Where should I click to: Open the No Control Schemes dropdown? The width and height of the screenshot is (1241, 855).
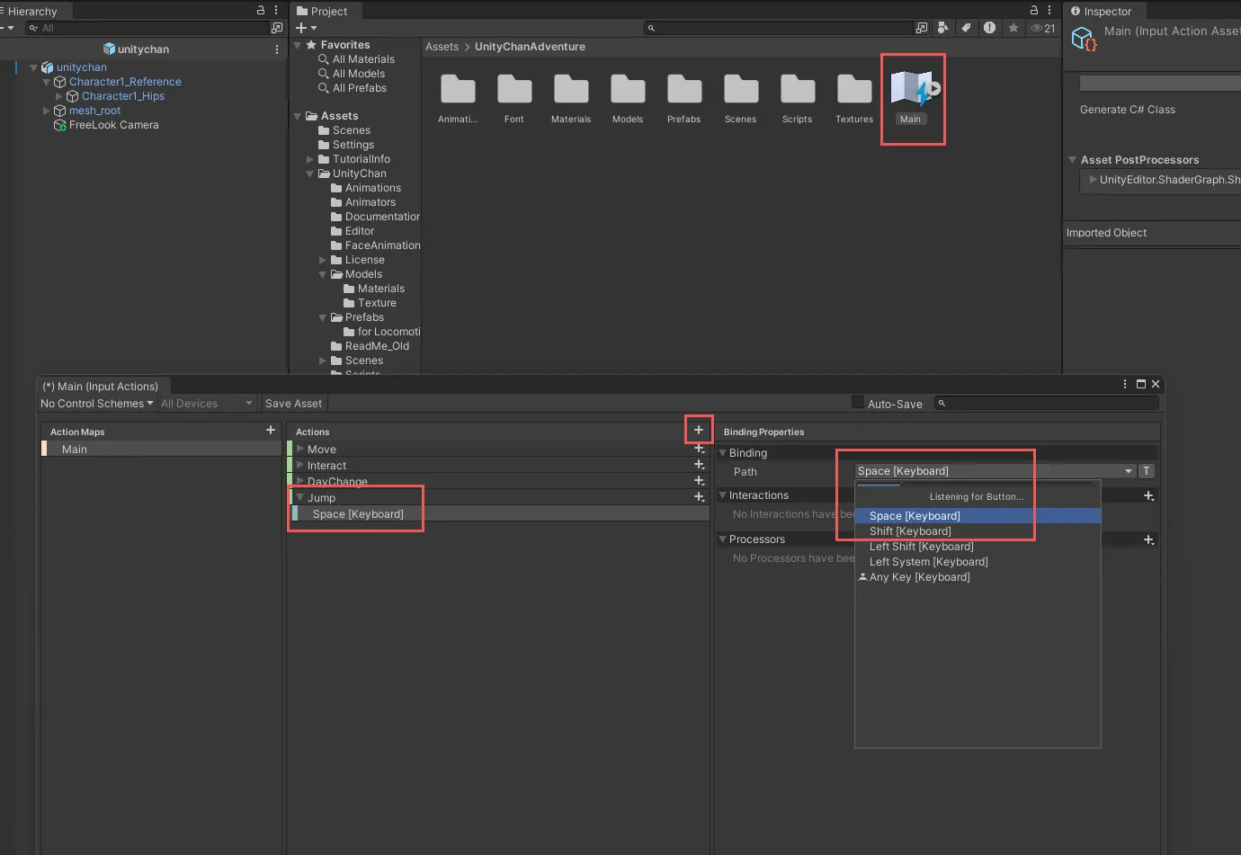coord(96,404)
